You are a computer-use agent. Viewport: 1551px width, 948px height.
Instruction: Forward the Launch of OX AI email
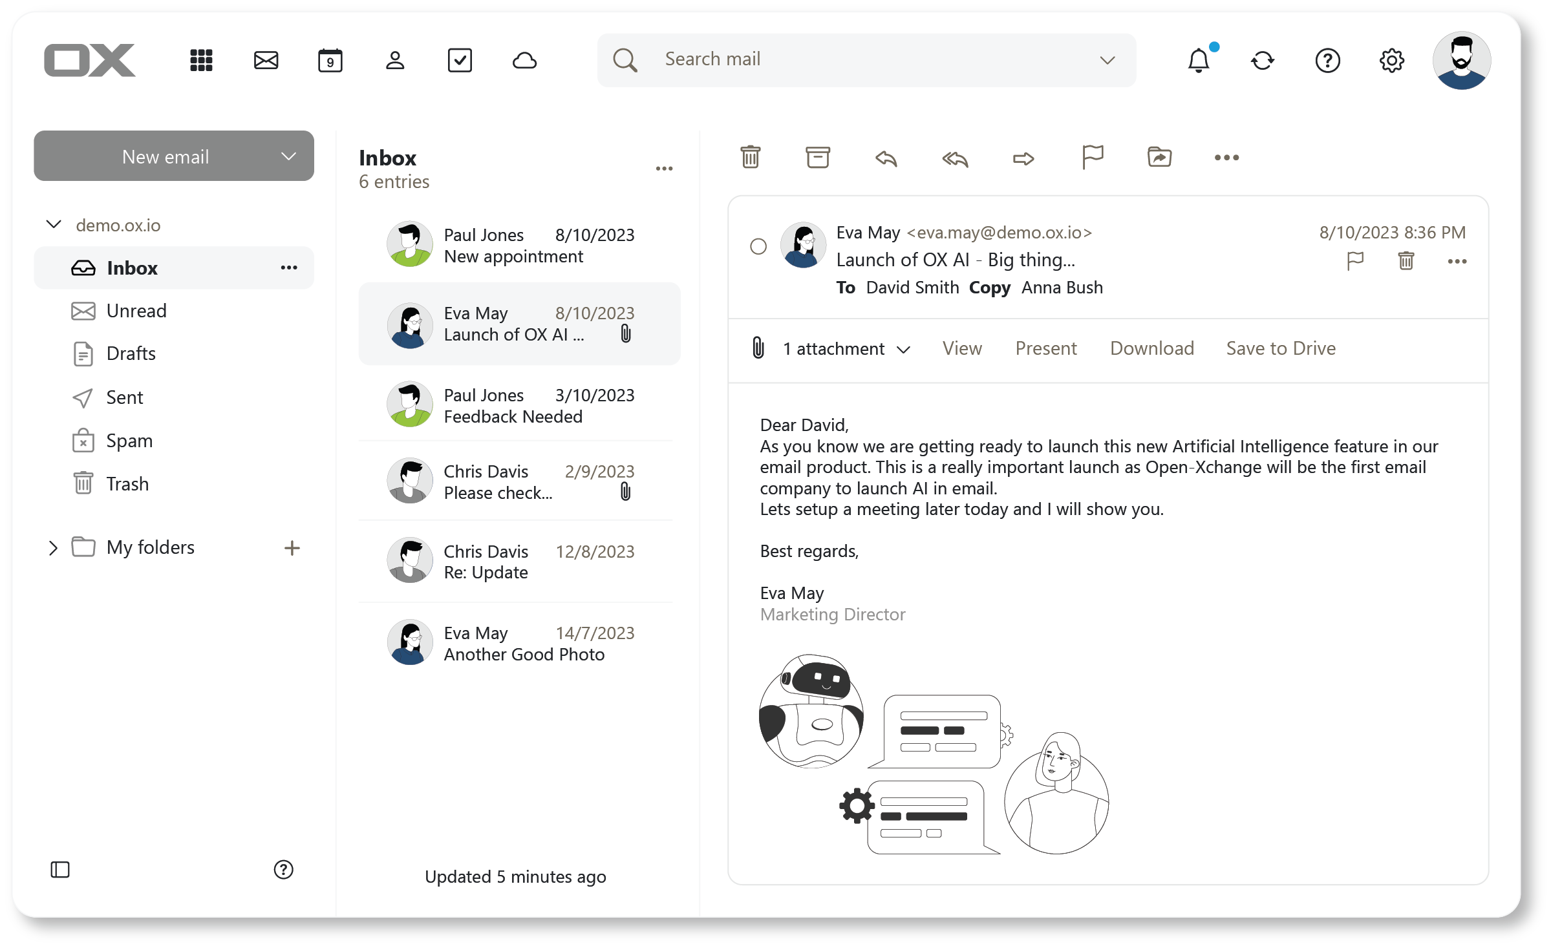[1023, 158]
